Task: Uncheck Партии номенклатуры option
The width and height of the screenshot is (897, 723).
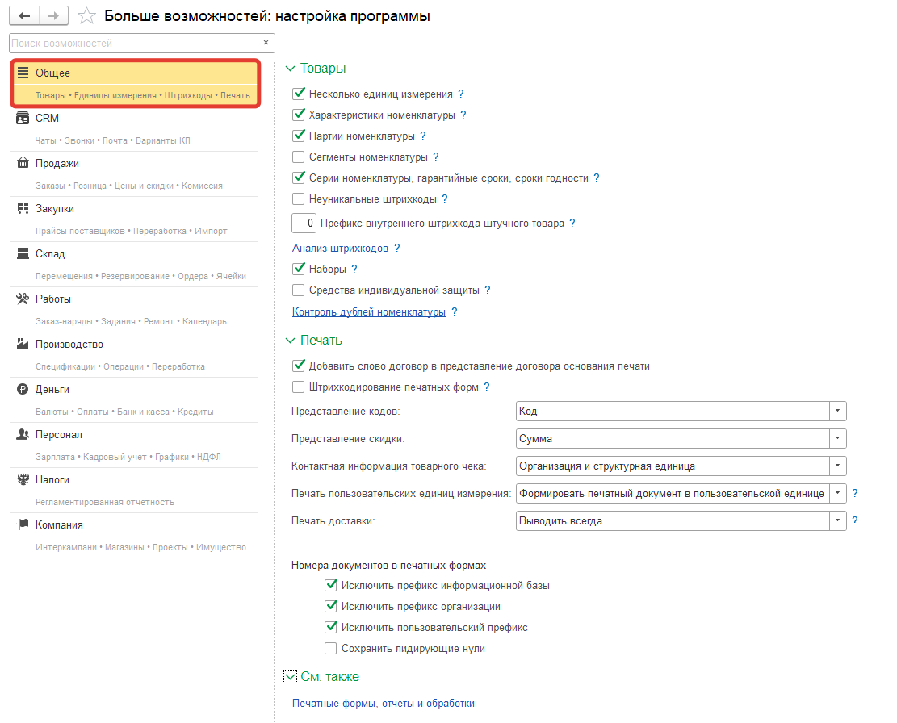Action: coord(299,136)
